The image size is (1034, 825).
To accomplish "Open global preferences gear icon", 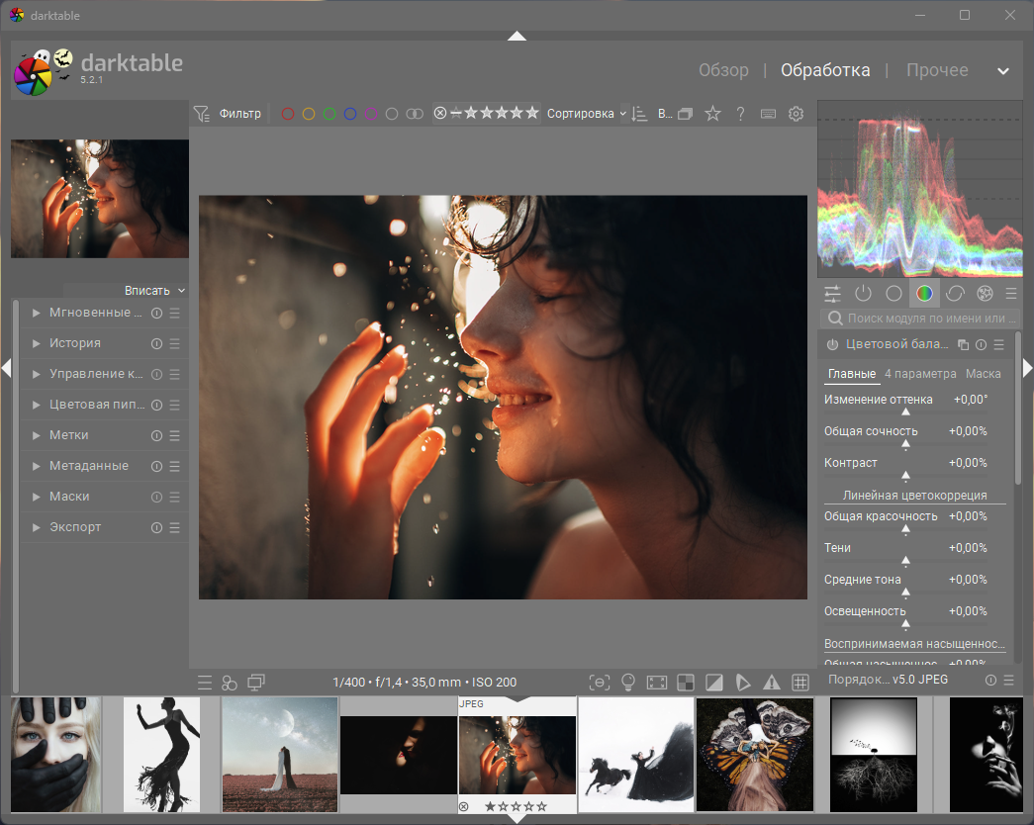I will [x=796, y=114].
